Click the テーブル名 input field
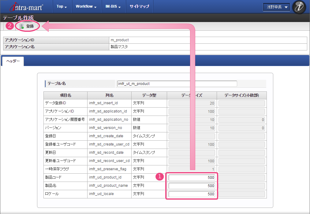 pos(177,84)
